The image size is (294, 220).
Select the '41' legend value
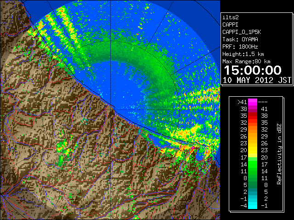coord(264,109)
